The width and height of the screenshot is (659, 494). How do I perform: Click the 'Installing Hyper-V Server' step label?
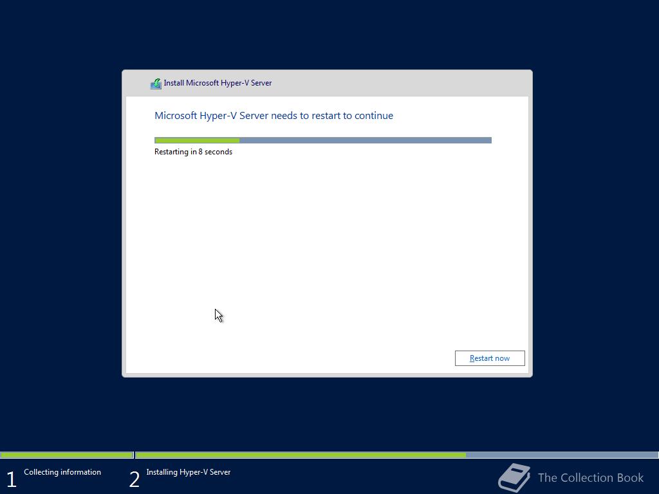189,472
